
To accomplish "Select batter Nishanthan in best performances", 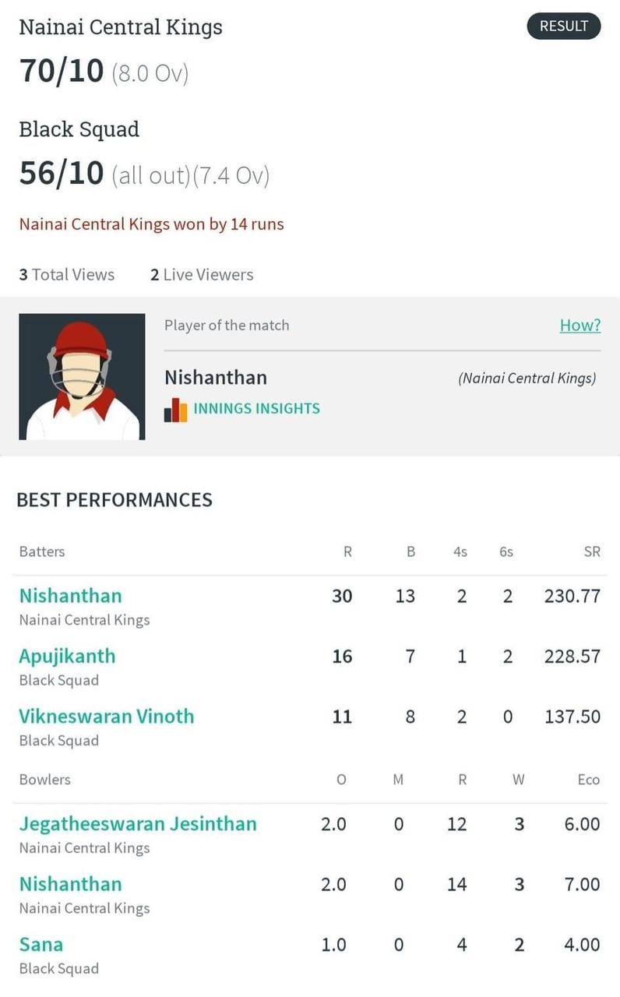I will tap(71, 596).
